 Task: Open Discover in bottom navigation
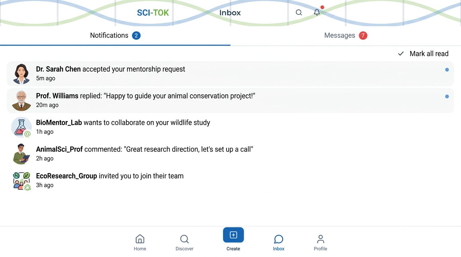pos(185,243)
